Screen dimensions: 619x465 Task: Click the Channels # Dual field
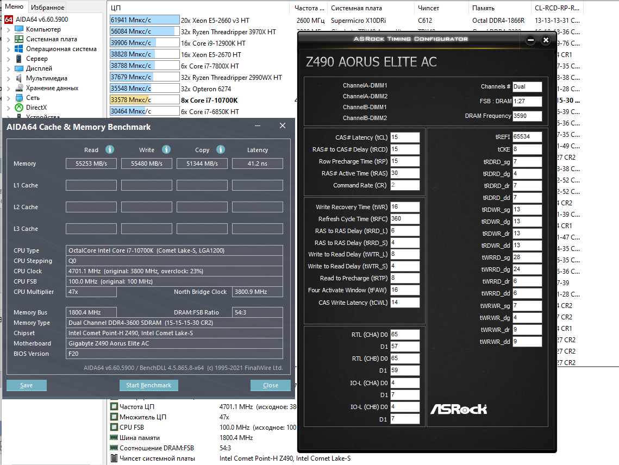[527, 87]
